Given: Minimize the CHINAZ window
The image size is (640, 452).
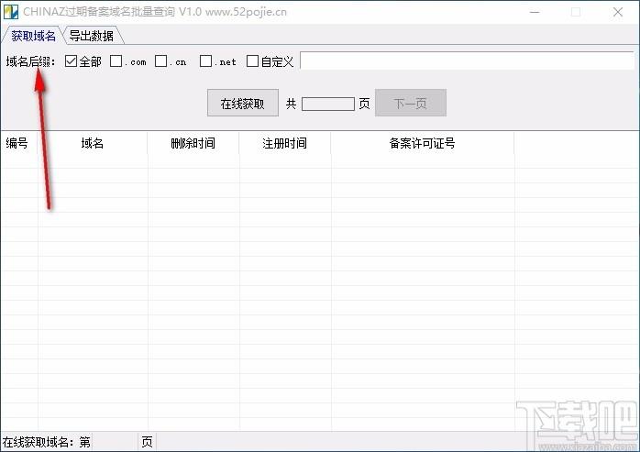Looking at the screenshot, I should pos(535,12).
